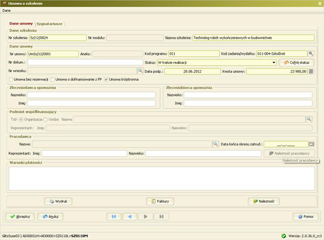
Task: Click the Wersja: 2.0.36.0_rc3 text
Action: coord(305,236)
